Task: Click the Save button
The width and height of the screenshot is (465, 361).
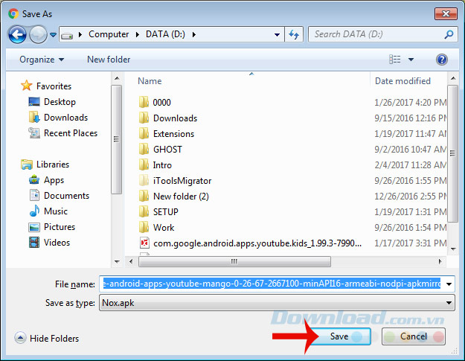Action: (x=339, y=336)
